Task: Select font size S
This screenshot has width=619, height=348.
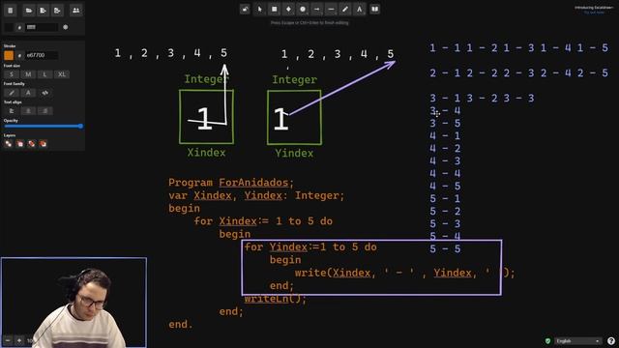Action: tap(12, 74)
